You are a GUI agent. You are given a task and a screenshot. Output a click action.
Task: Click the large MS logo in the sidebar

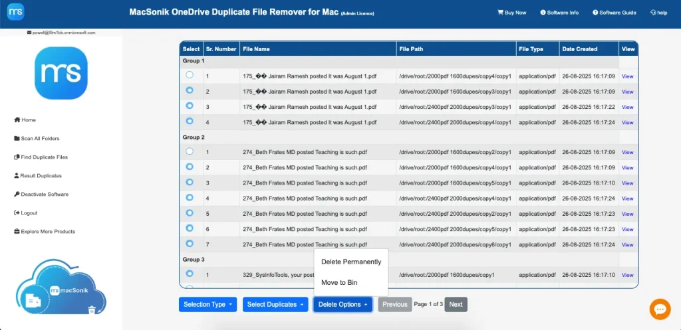[x=61, y=73]
